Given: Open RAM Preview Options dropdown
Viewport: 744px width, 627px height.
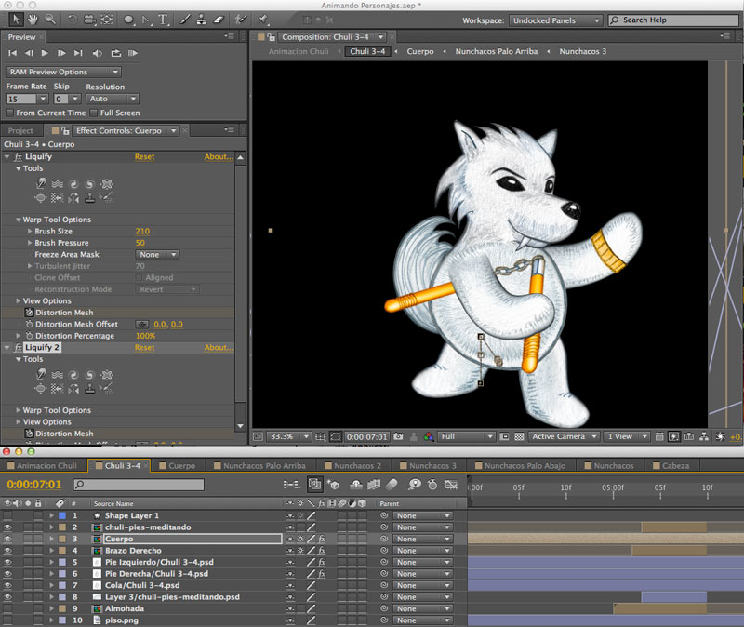Looking at the screenshot, I should click(63, 72).
